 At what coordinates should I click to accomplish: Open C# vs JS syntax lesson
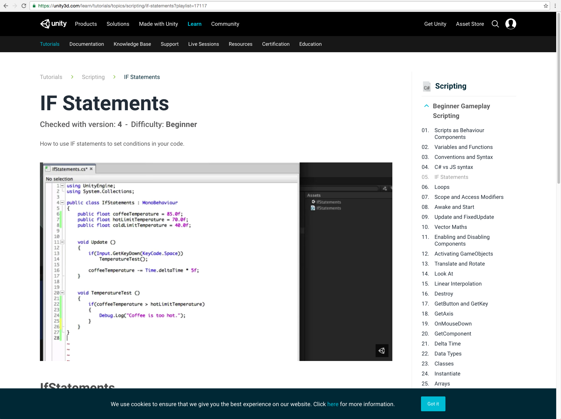(x=454, y=167)
